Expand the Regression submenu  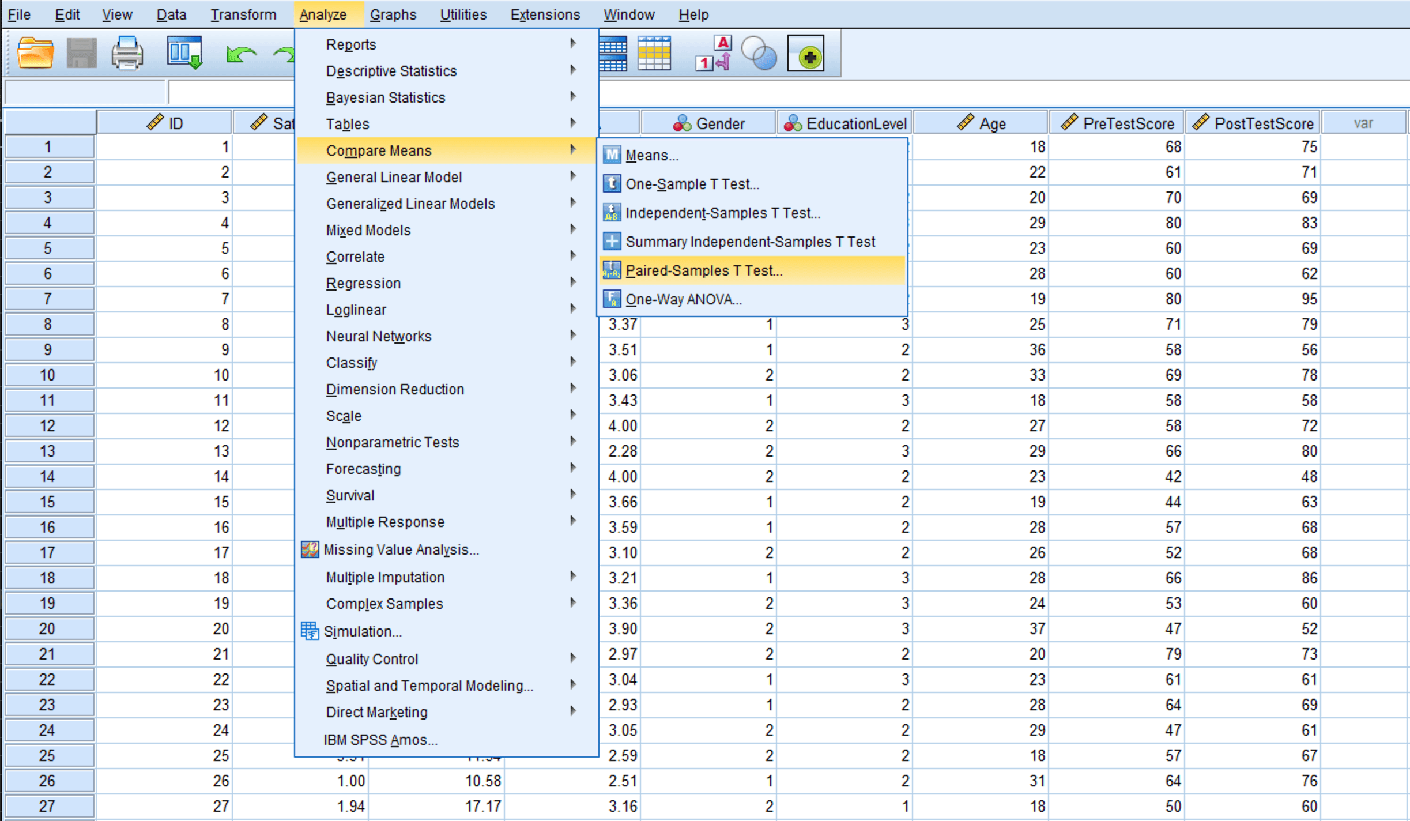click(x=364, y=283)
